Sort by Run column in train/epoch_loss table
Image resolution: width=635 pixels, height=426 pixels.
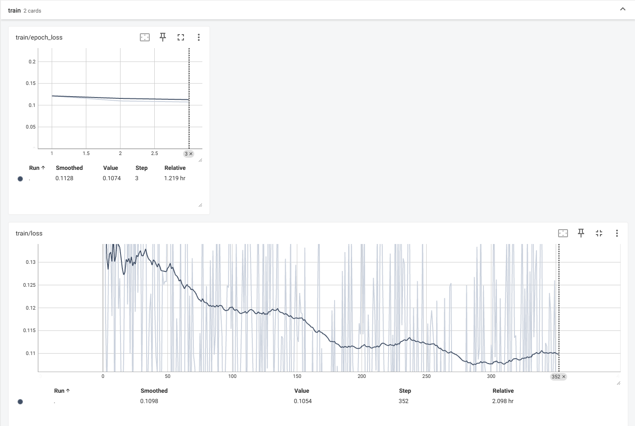(37, 168)
